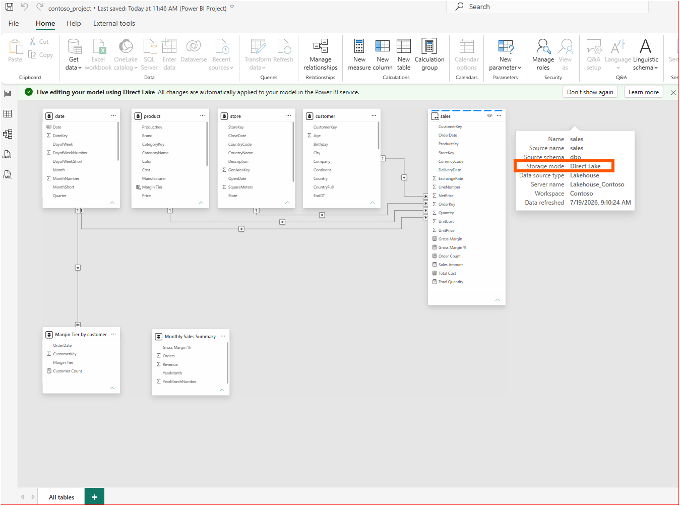The width and height of the screenshot is (680, 506).
Task: Open the Get data dropdown
Action: (x=74, y=55)
